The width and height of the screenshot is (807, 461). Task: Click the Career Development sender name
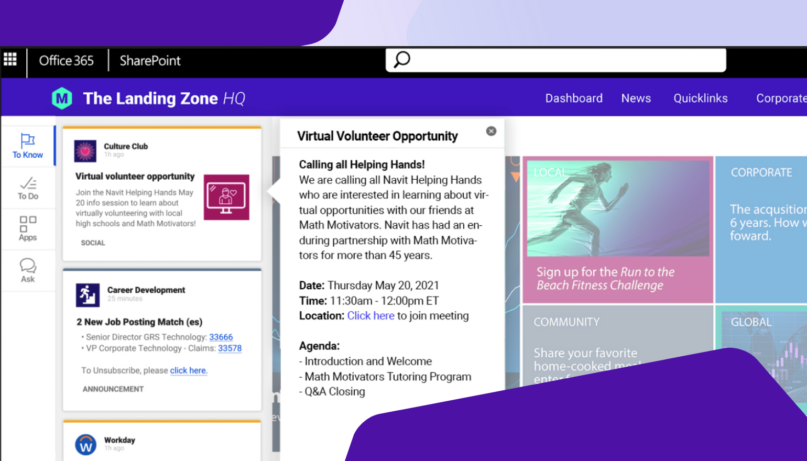click(x=146, y=290)
